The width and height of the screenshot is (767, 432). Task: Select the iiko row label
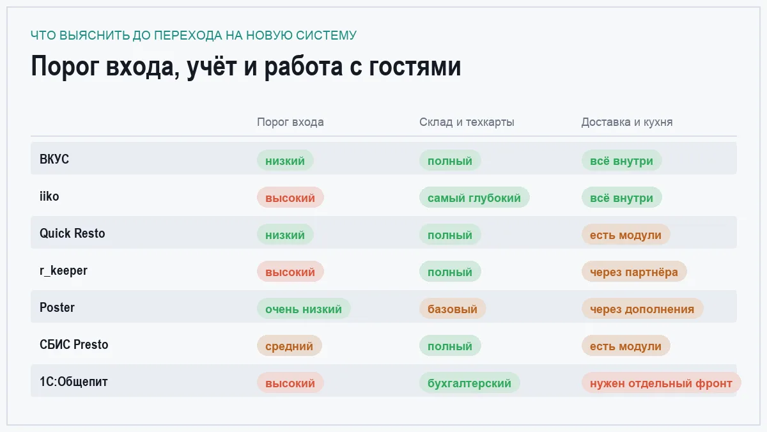[x=49, y=196]
